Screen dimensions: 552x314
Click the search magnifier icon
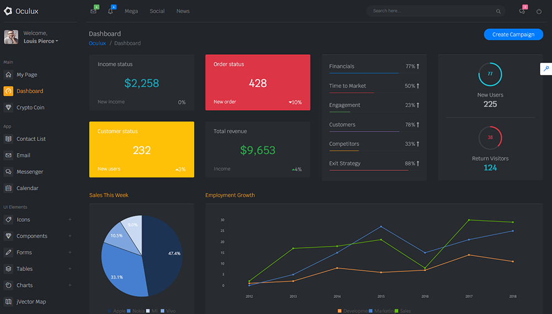point(498,11)
